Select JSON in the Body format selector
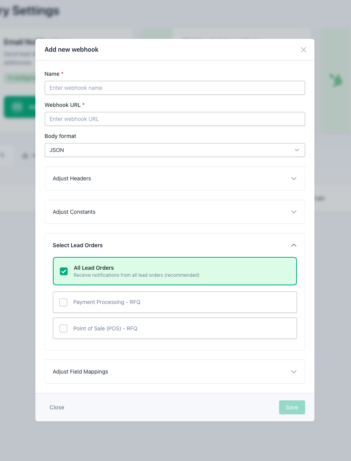The image size is (351, 461). pyautogui.click(x=175, y=150)
